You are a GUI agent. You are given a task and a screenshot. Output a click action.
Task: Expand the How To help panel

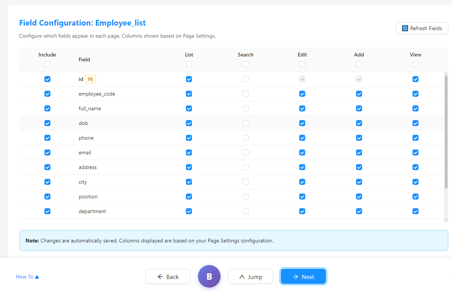tap(27, 277)
